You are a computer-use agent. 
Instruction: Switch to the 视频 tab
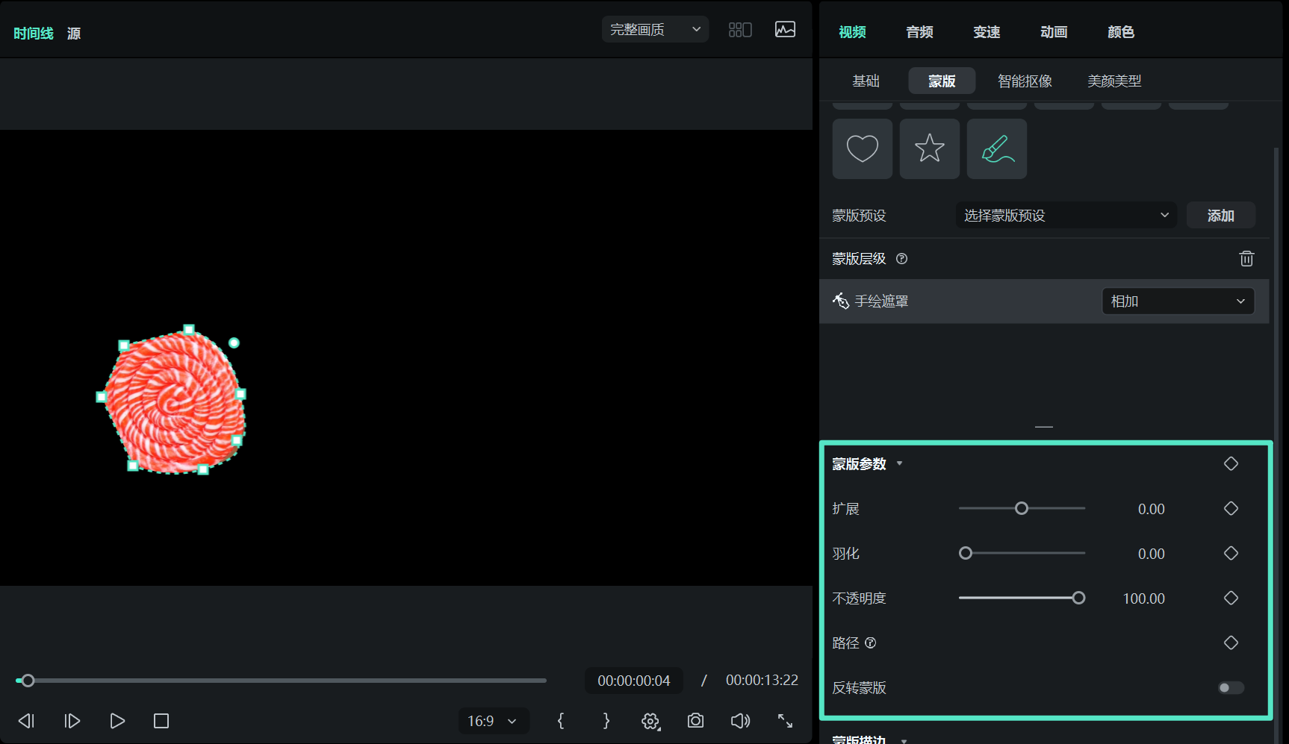pos(852,32)
